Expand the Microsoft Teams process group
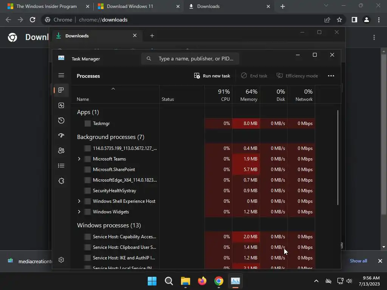The width and height of the screenshot is (387, 290). point(79,159)
